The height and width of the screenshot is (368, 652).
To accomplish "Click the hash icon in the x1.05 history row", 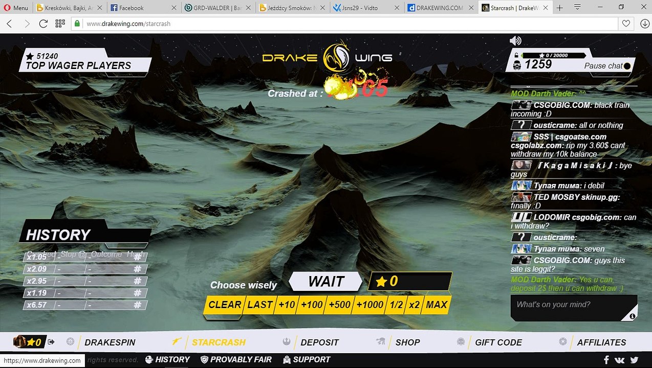I will [x=137, y=257].
